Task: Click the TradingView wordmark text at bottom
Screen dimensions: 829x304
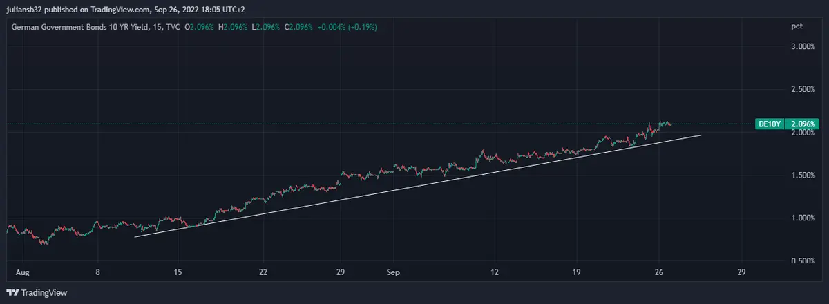Action: point(44,293)
